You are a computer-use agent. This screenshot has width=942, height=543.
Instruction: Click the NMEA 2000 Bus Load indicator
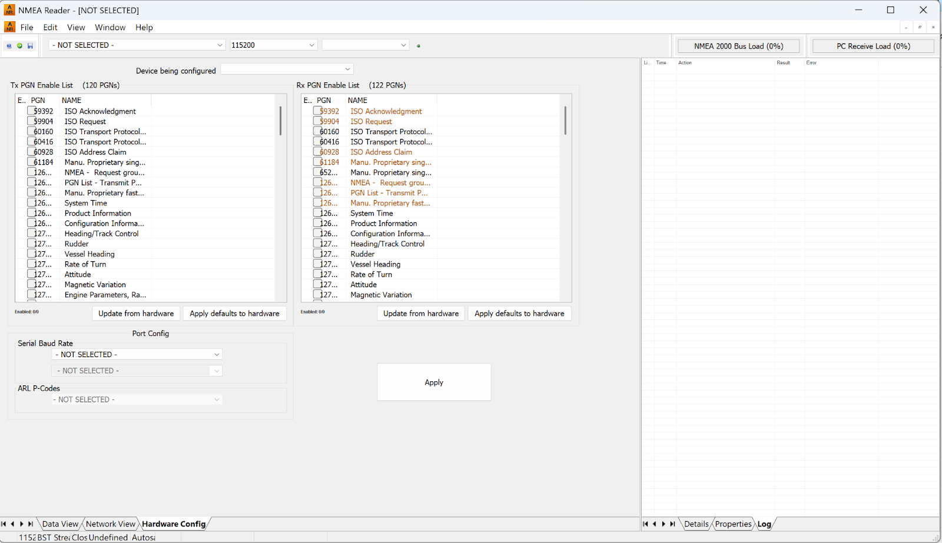point(738,46)
